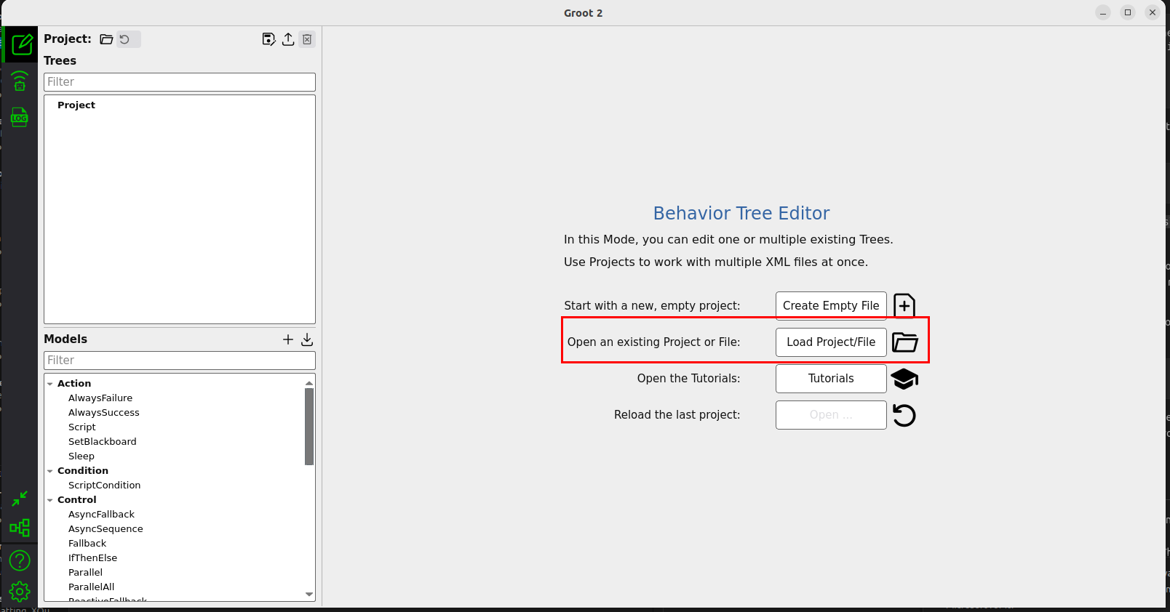
Task: Click Models list scroll up arrow
Action: click(309, 382)
